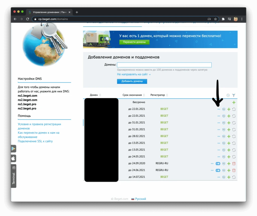
Task: Click the green Перенести домены button
Action: pyautogui.click(x=134, y=42)
